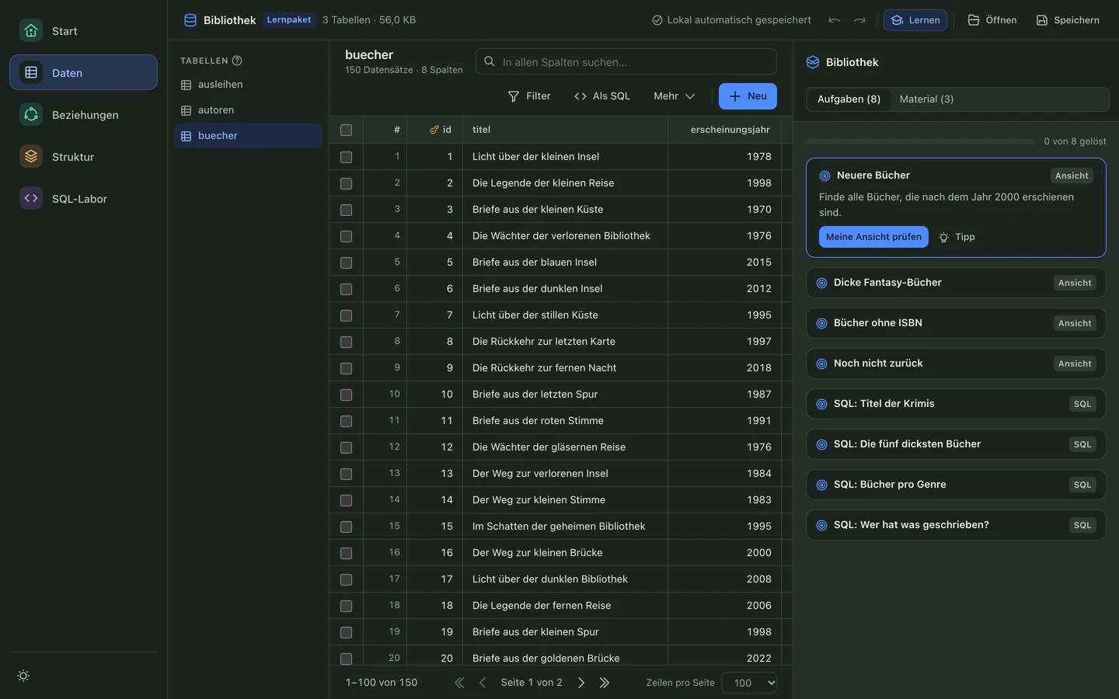Expand the 'Bücher ohne ISBN' task

[x=956, y=323]
